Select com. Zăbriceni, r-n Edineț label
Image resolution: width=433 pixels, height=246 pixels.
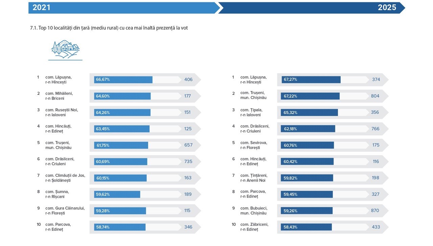click(x=254, y=227)
